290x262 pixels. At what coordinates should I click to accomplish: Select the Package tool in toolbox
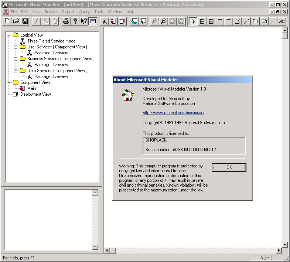[x=255, y=21]
